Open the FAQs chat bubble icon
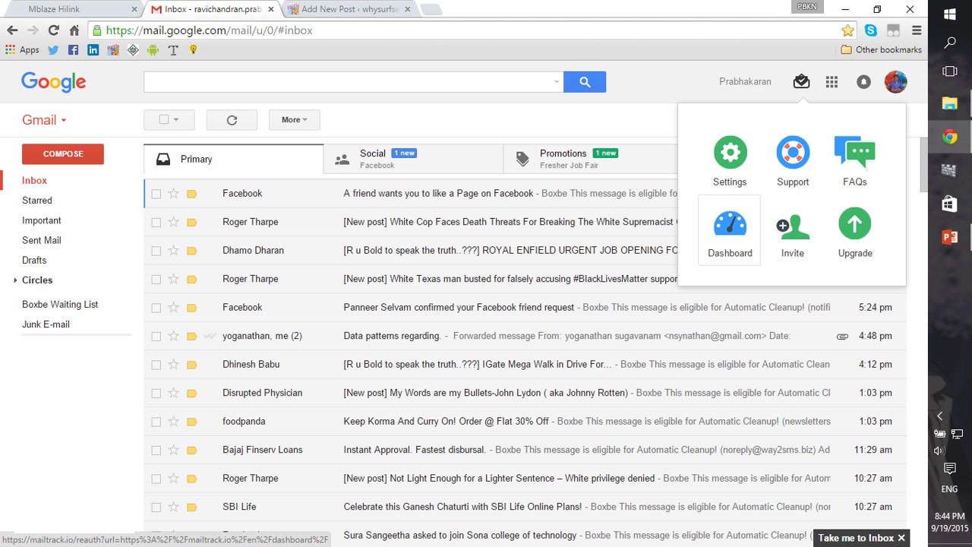The height and width of the screenshot is (547, 972). [854, 153]
